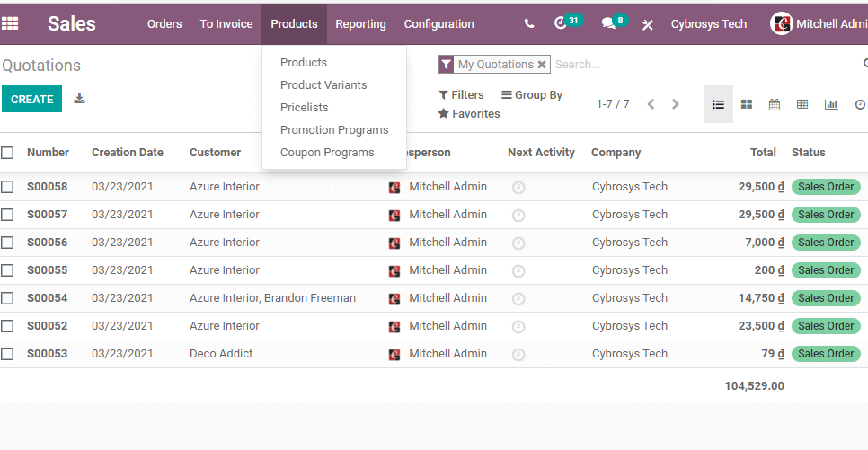Viewport: 868px width, 450px height.
Task: Click next activity clock for S00055
Action: pyautogui.click(x=518, y=270)
